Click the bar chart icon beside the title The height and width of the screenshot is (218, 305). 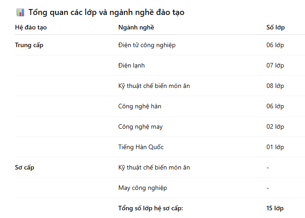coord(20,13)
